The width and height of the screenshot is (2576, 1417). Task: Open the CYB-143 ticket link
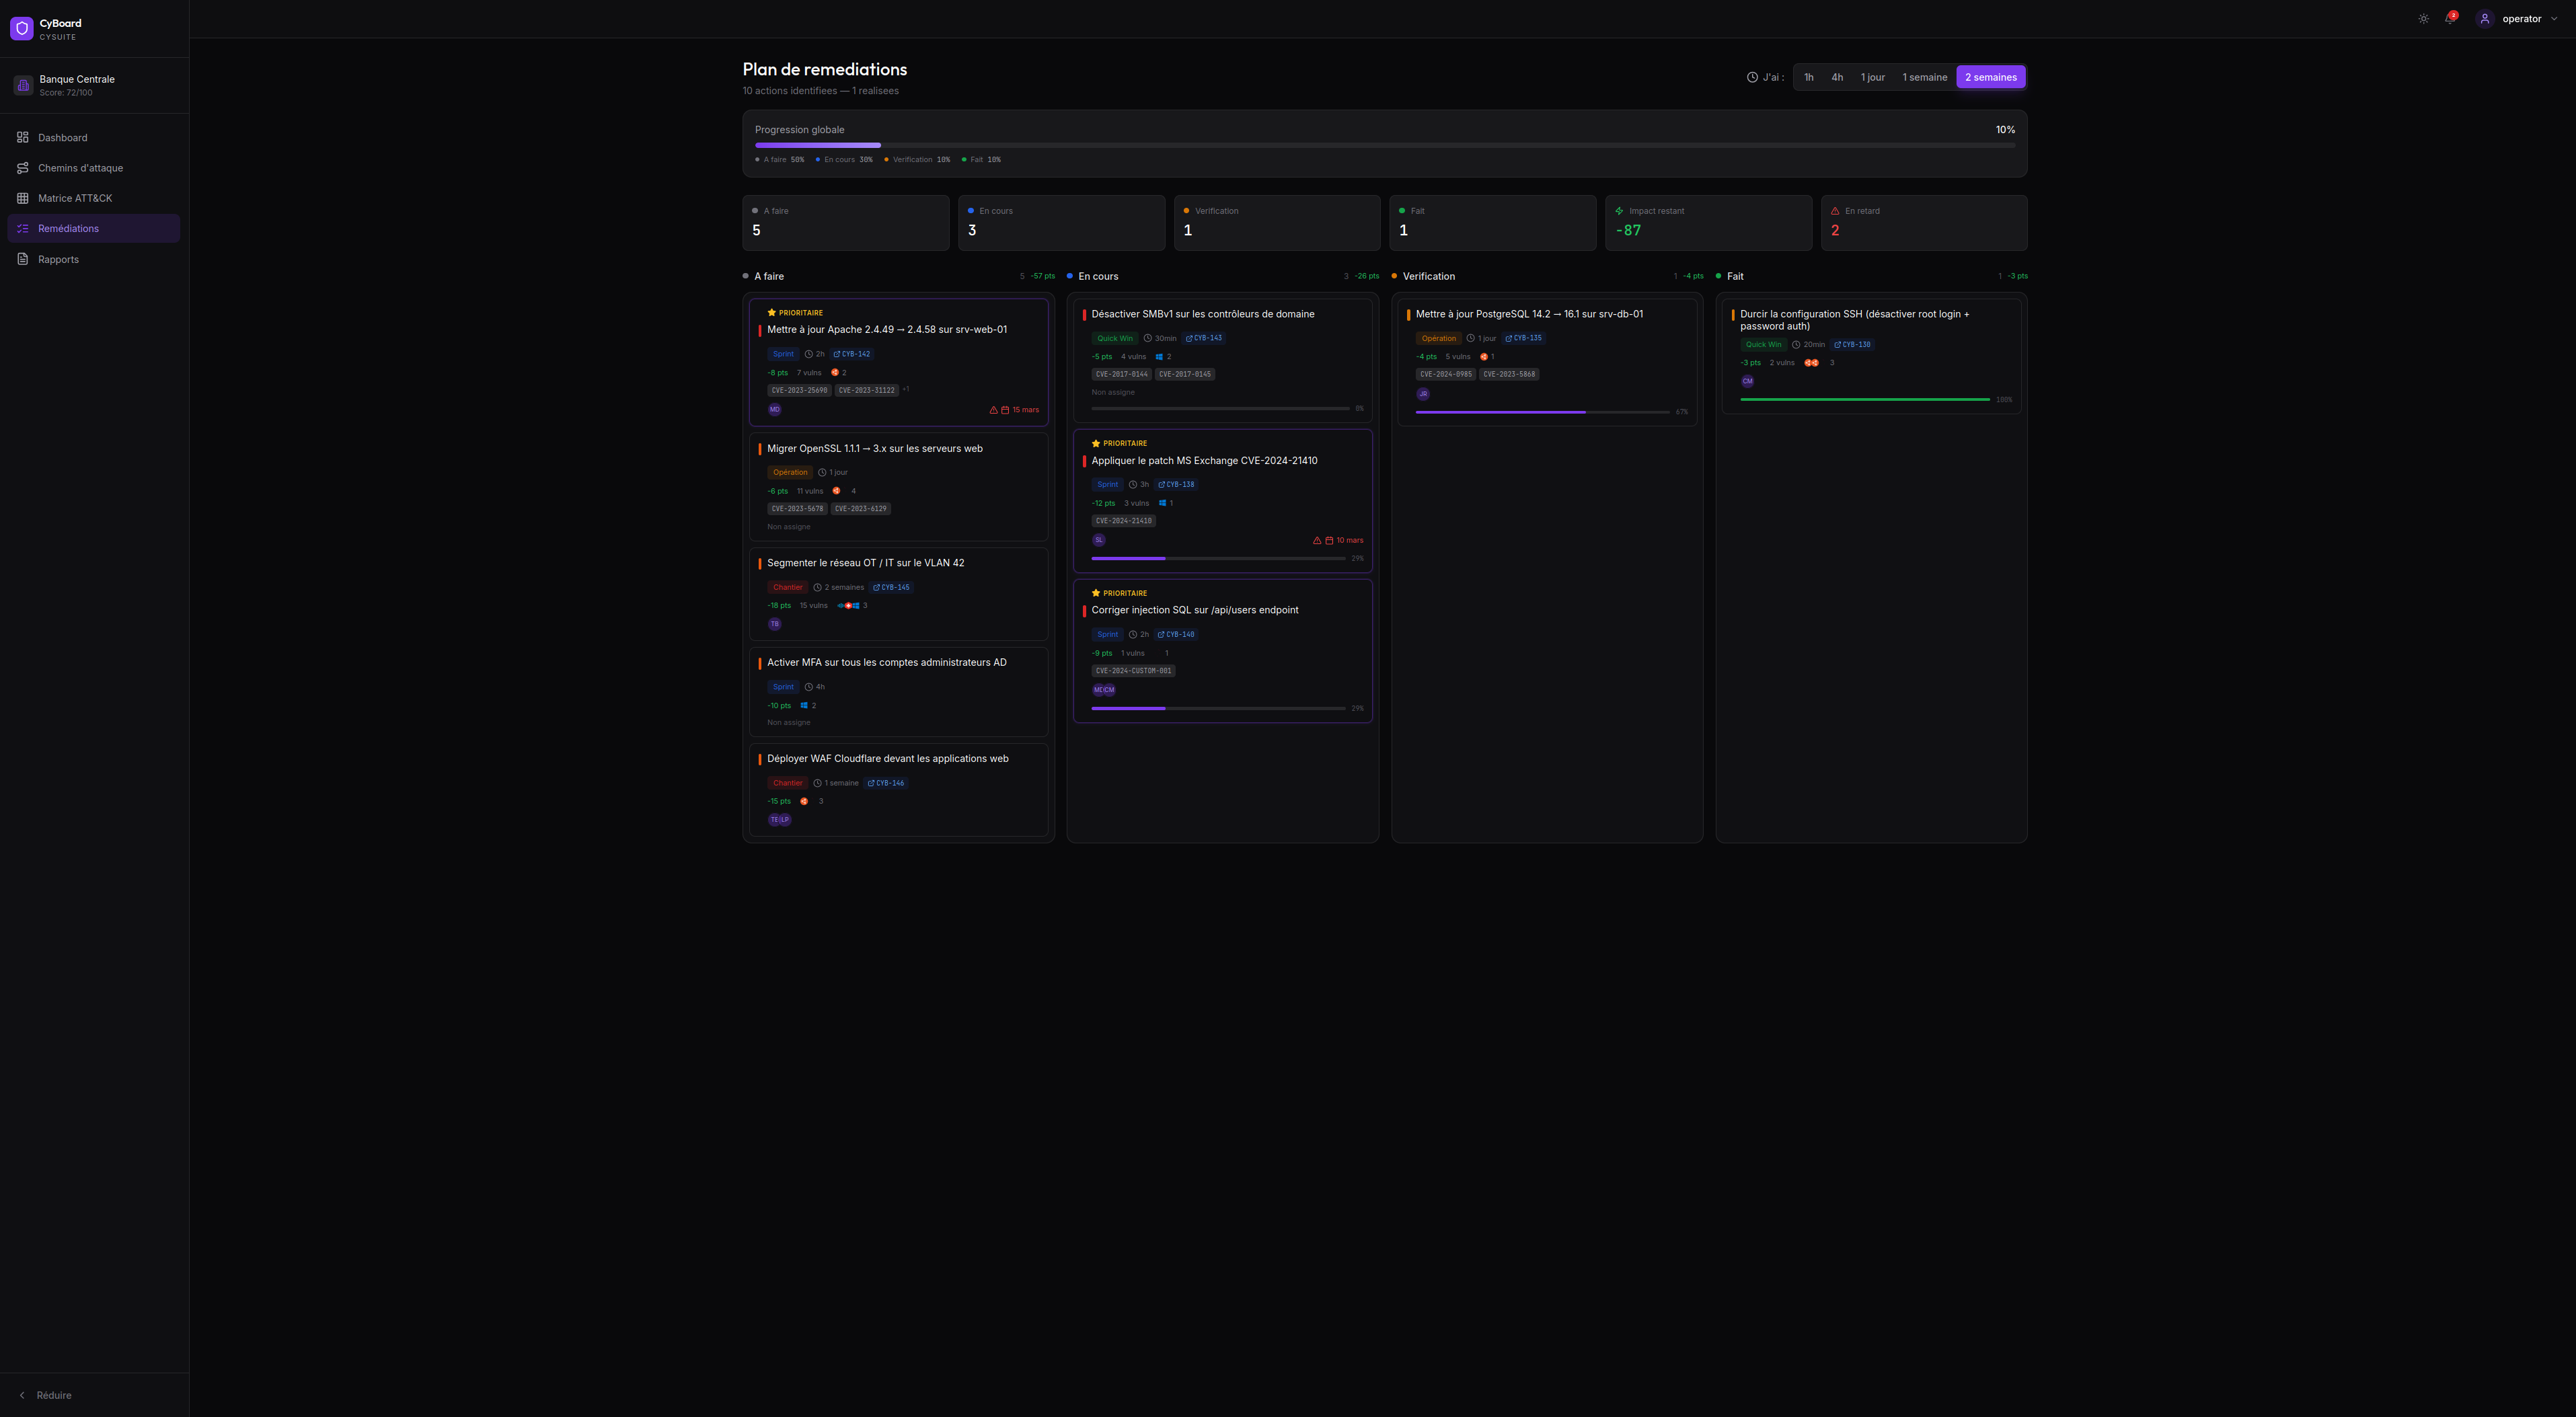pyautogui.click(x=1204, y=338)
